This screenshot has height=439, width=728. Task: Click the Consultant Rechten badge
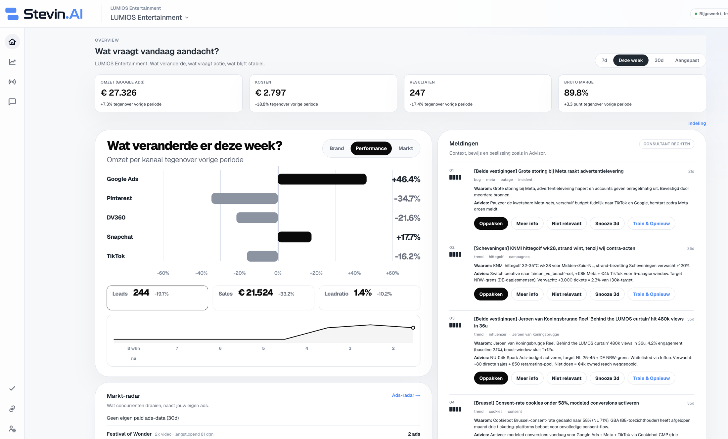coord(666,144)
